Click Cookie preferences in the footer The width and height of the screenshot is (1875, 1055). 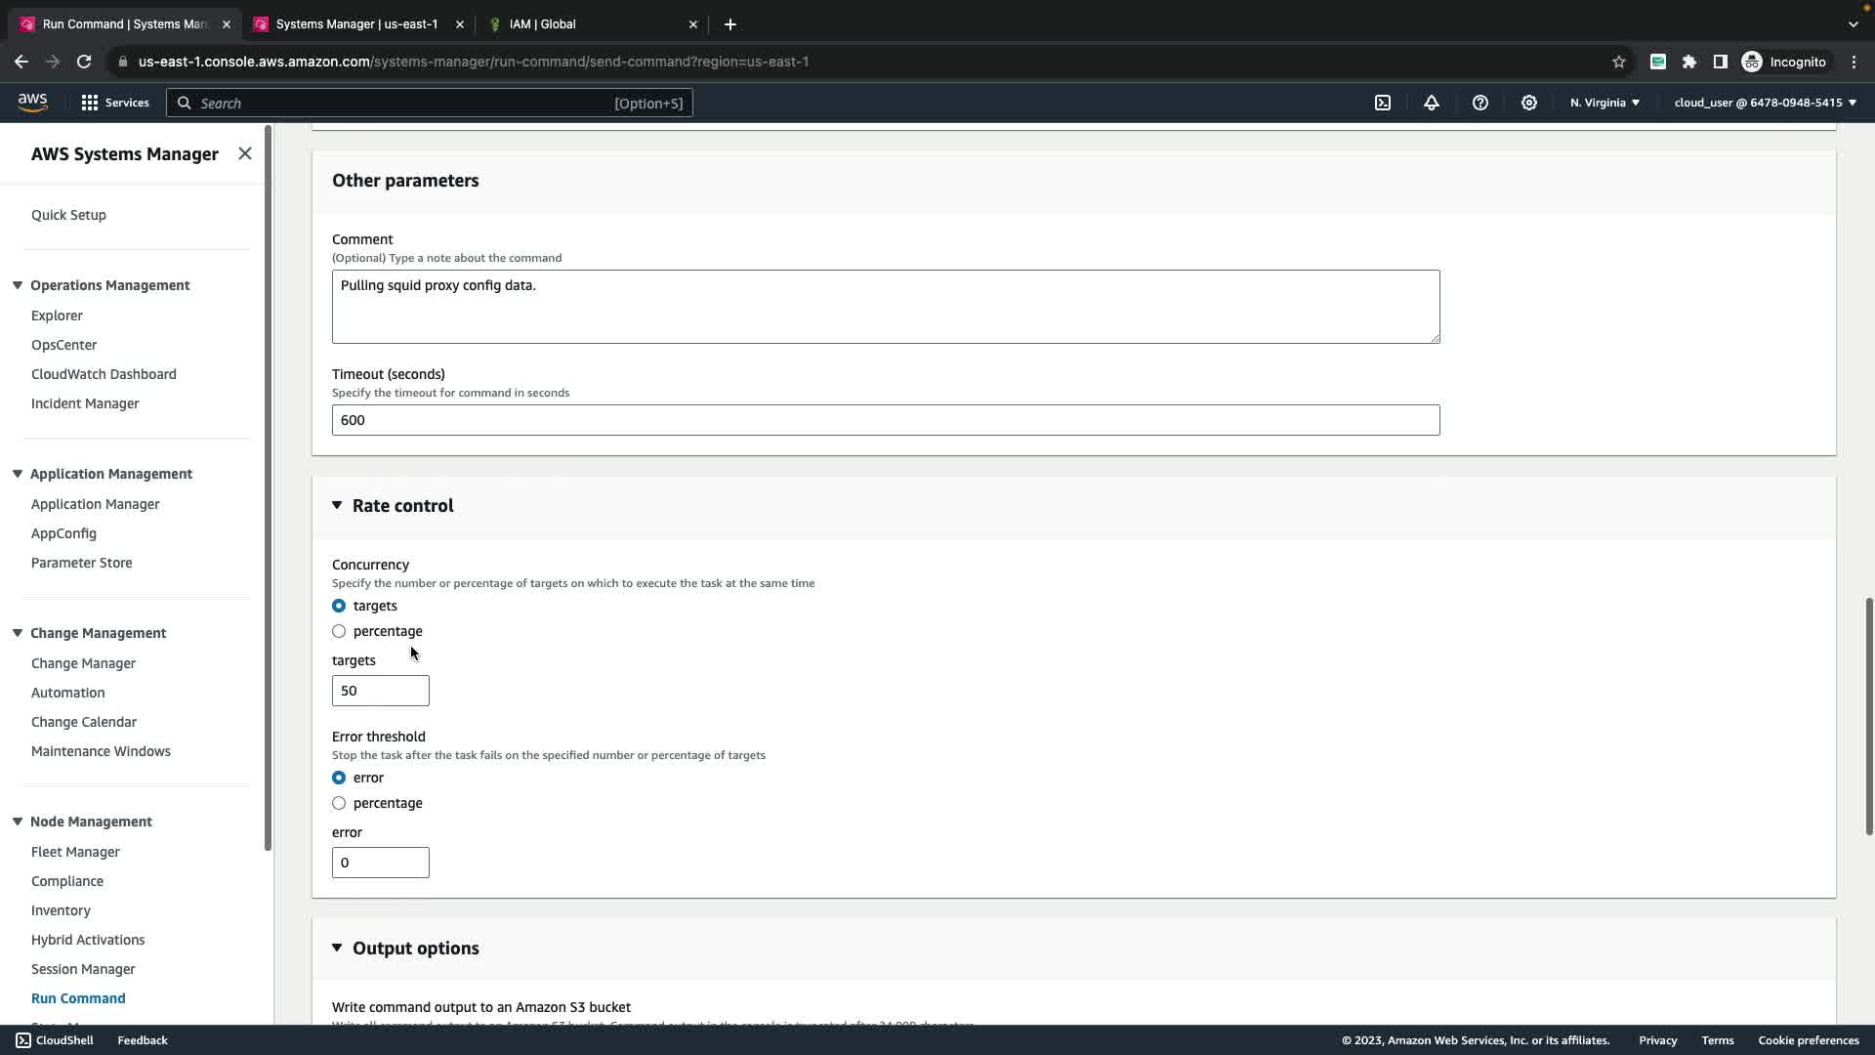[x=1808, y=1040]
